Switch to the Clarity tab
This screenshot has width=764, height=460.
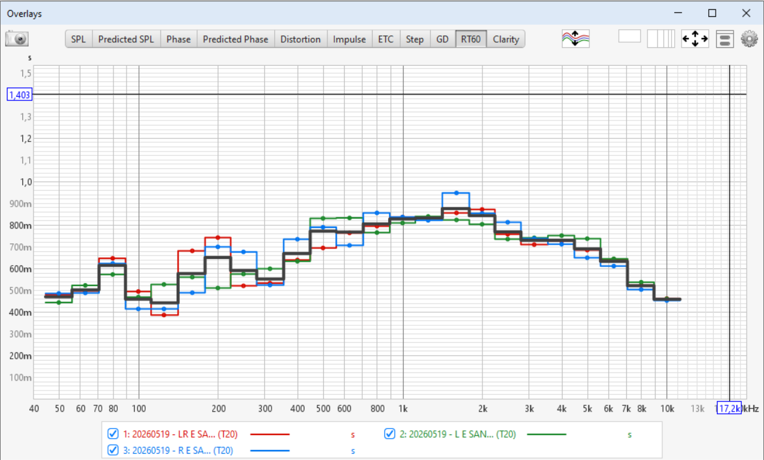click(x=506, y=39)
